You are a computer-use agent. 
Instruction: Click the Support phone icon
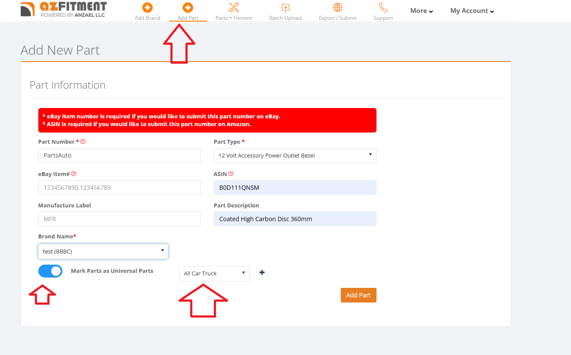[383, 7]
